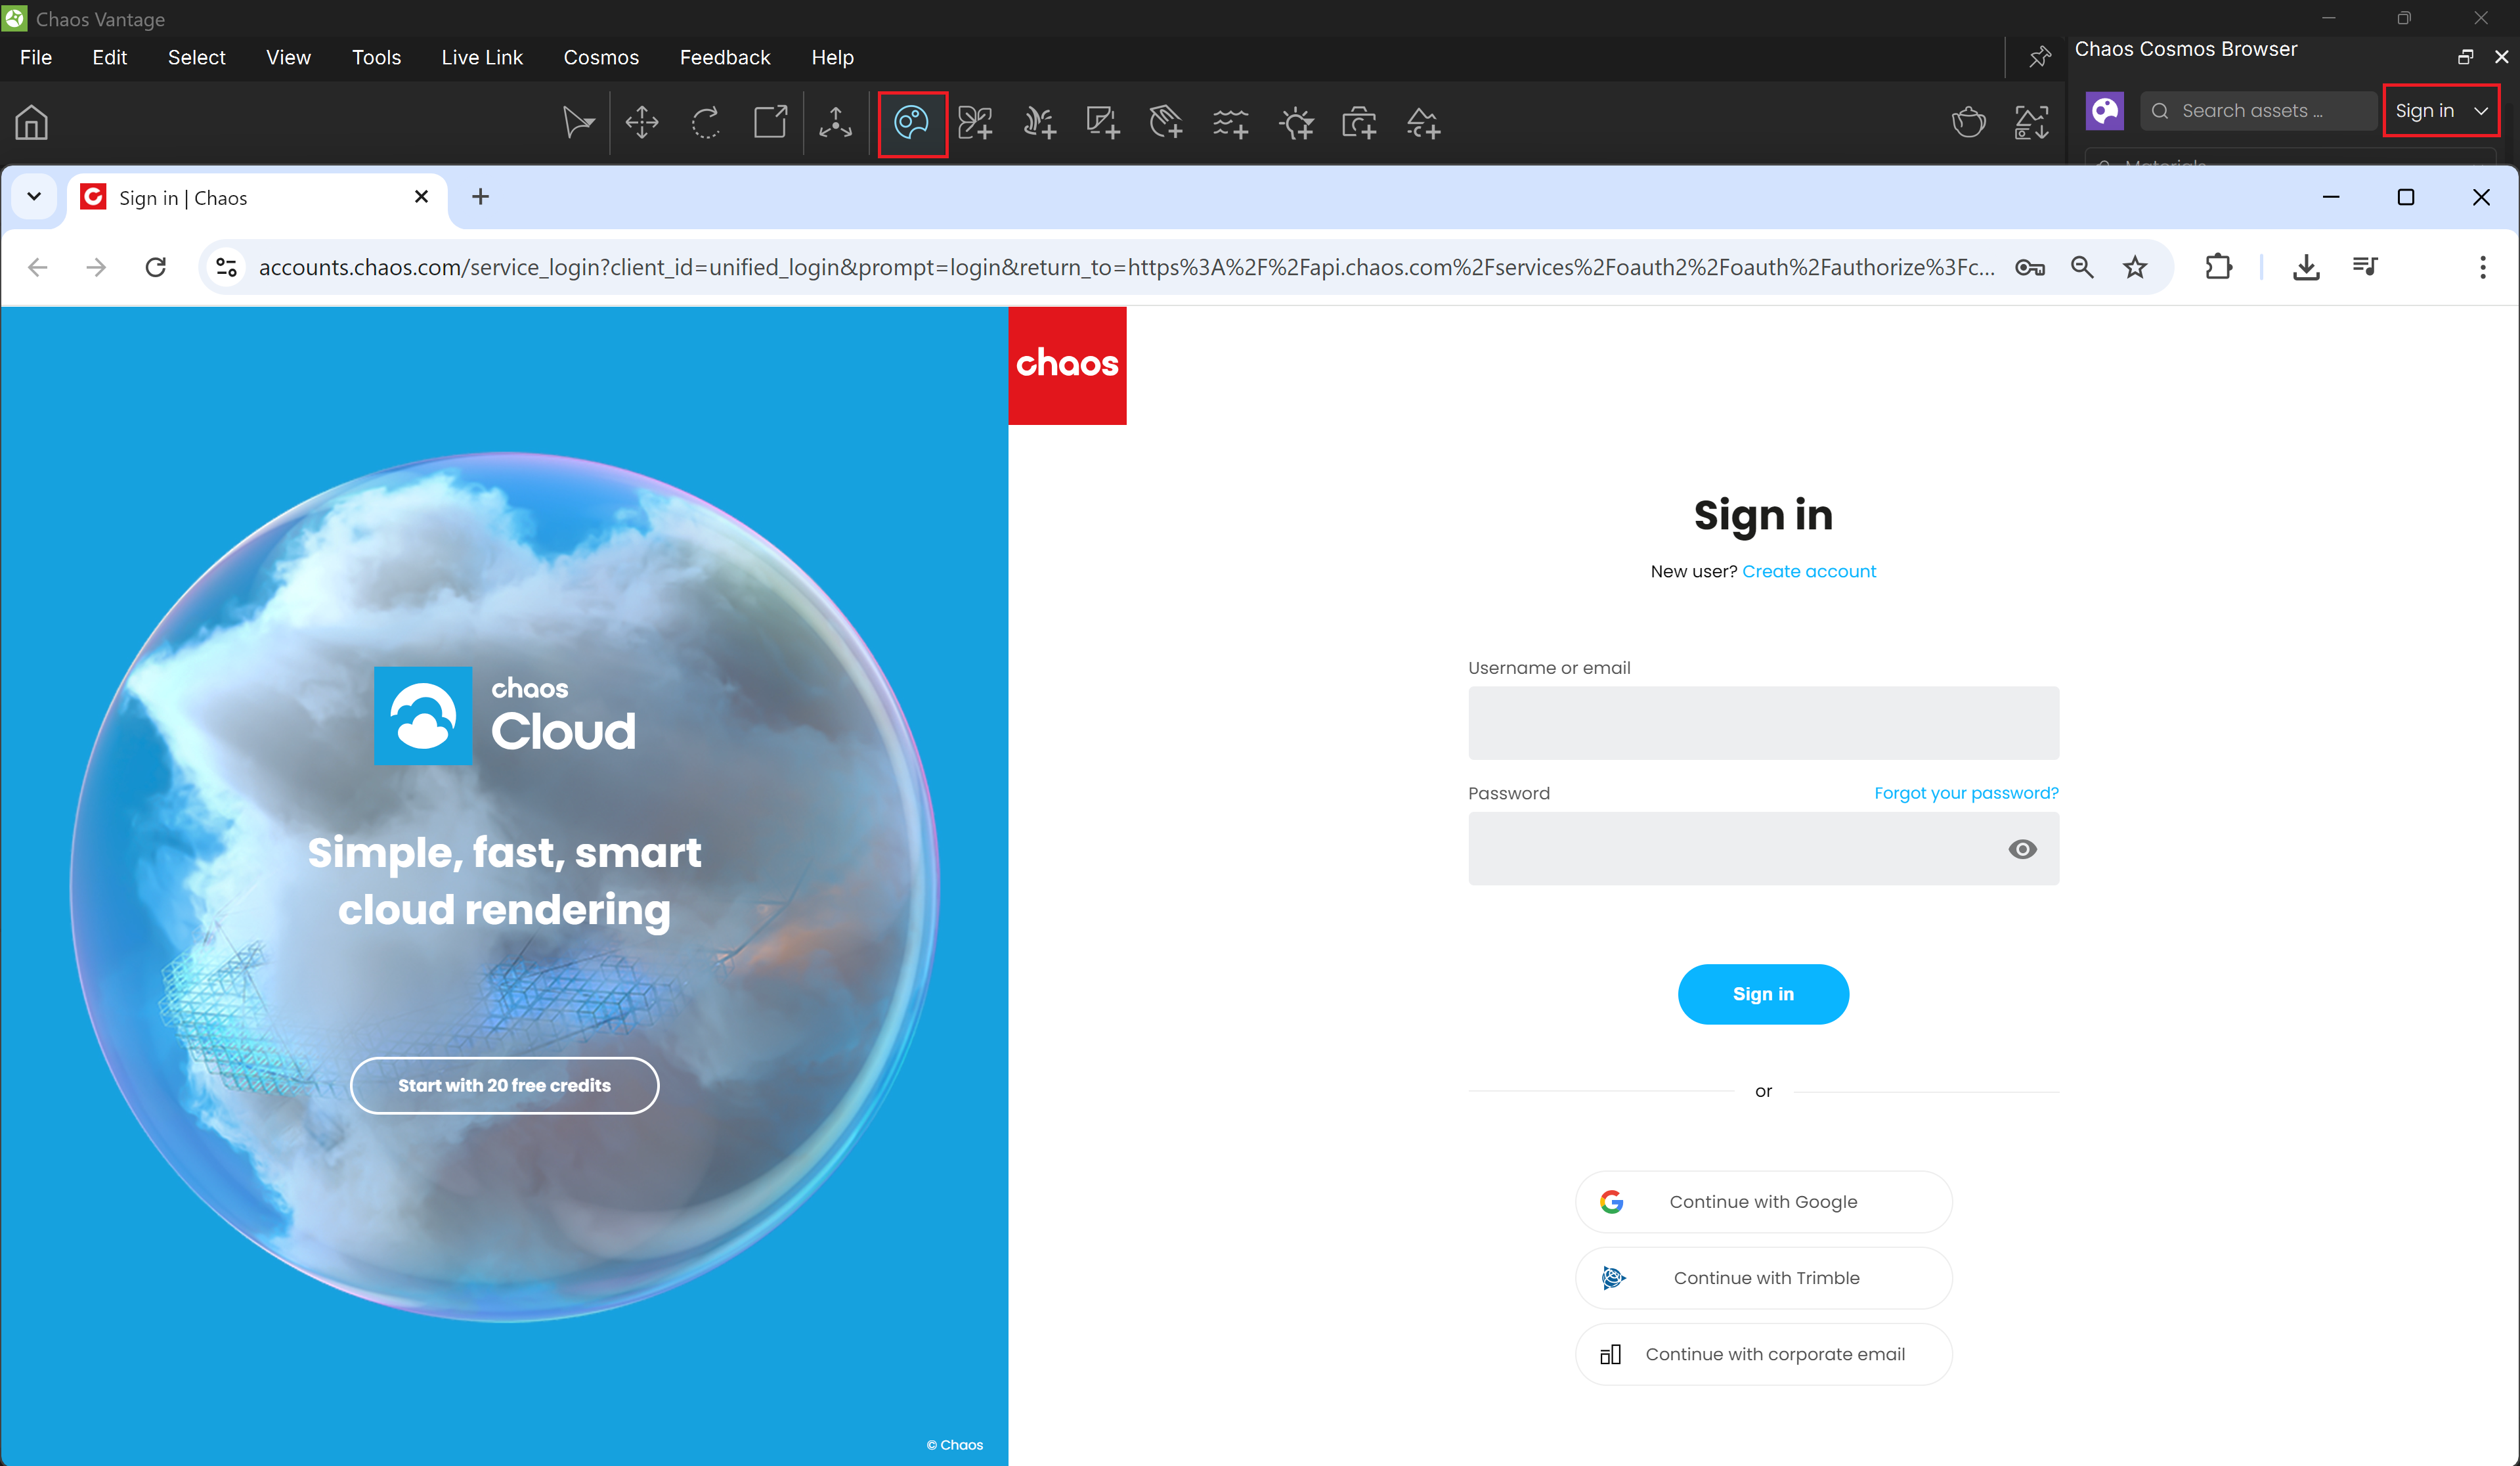Screen dimensions: 2520x1466
Task: Open the Cosmos menu
Action: pos(601,57)
